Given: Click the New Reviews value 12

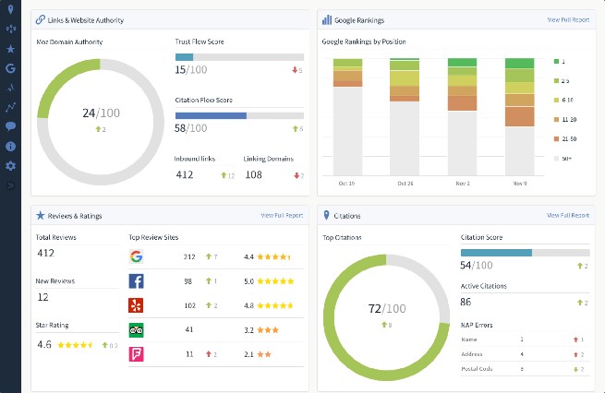Looking at the screenshot, I should [42, 297].
